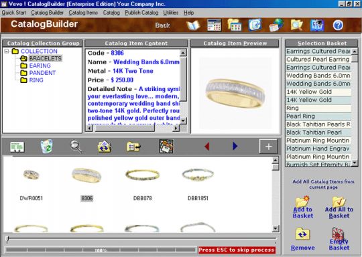The image size is (362, 257).
Task: Click the magnifying glass search icon
Action: tap(76, 147)
